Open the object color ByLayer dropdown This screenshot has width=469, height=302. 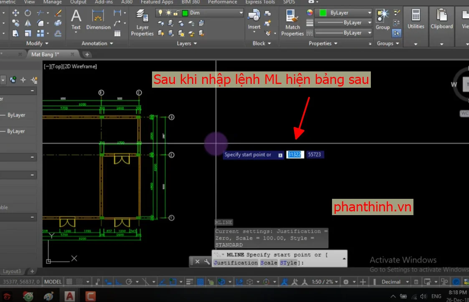[344, 13]
